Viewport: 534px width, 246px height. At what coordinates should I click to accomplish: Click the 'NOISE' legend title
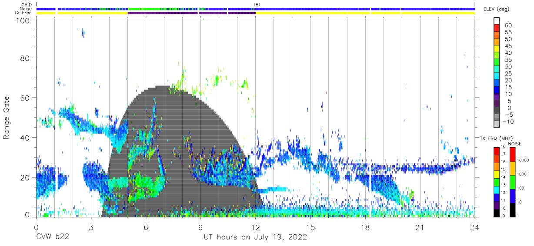pyautogui.click(x=515, y=144)
